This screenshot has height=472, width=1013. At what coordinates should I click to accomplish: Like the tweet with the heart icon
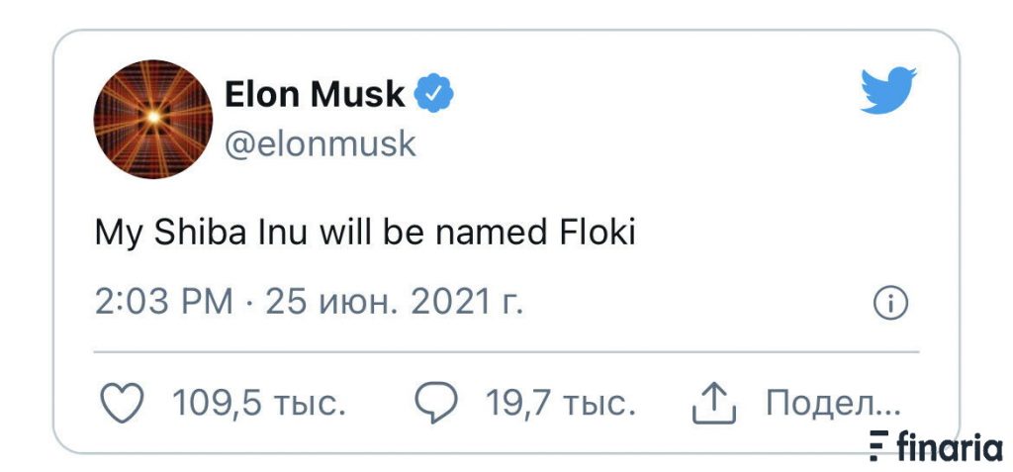pyautogui.click(x=123, y=404)
